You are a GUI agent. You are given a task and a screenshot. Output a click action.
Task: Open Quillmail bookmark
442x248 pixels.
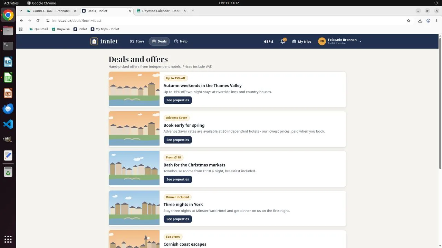click(39, 29)
